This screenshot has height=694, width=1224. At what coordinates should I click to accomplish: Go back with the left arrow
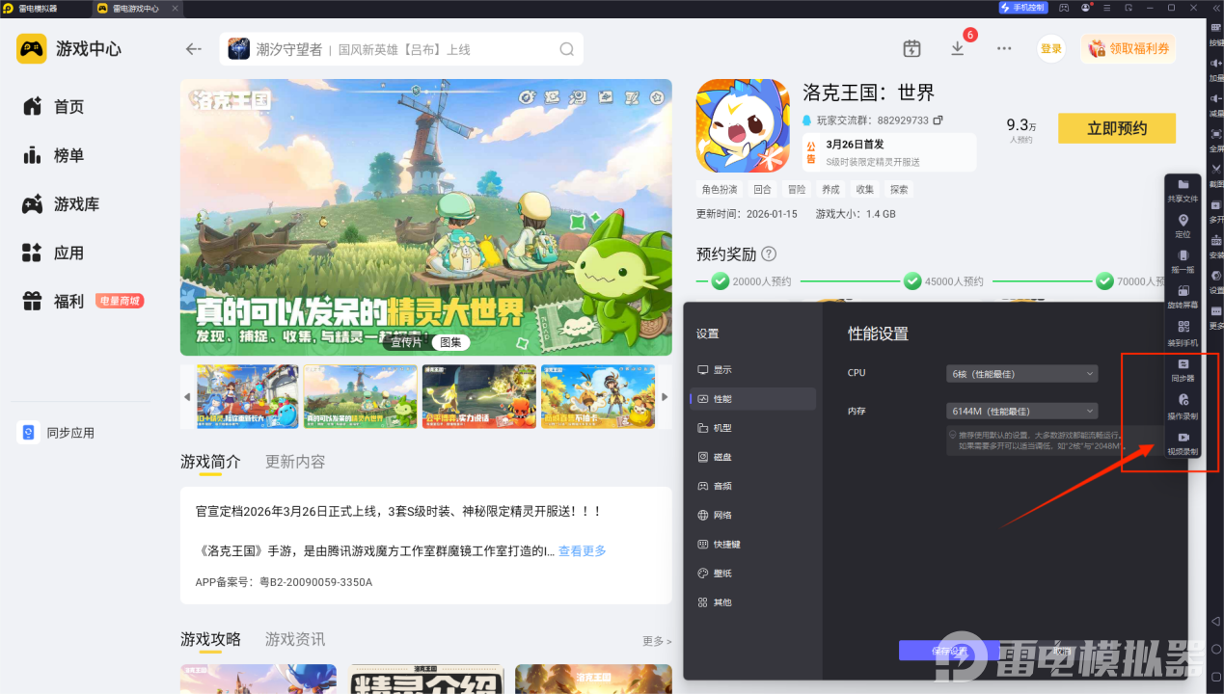[x=194, y=48]
